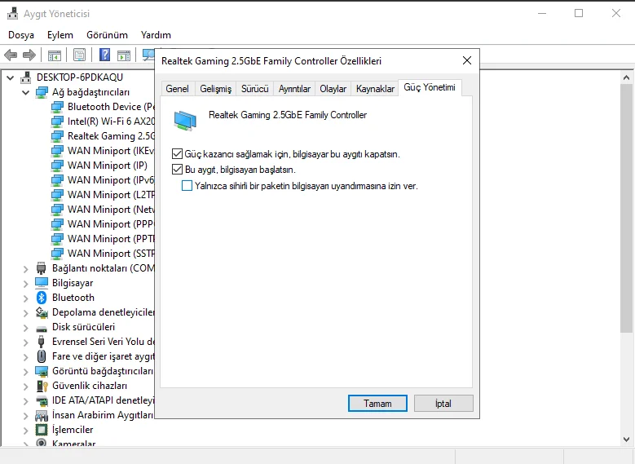
Task: Collapse the Ağ bağdaştırıcıları node
Action: point(25,92)
